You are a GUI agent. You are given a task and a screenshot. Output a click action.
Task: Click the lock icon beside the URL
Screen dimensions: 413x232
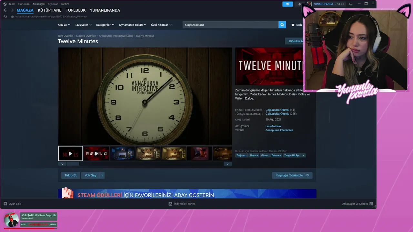tap(13, 16)
